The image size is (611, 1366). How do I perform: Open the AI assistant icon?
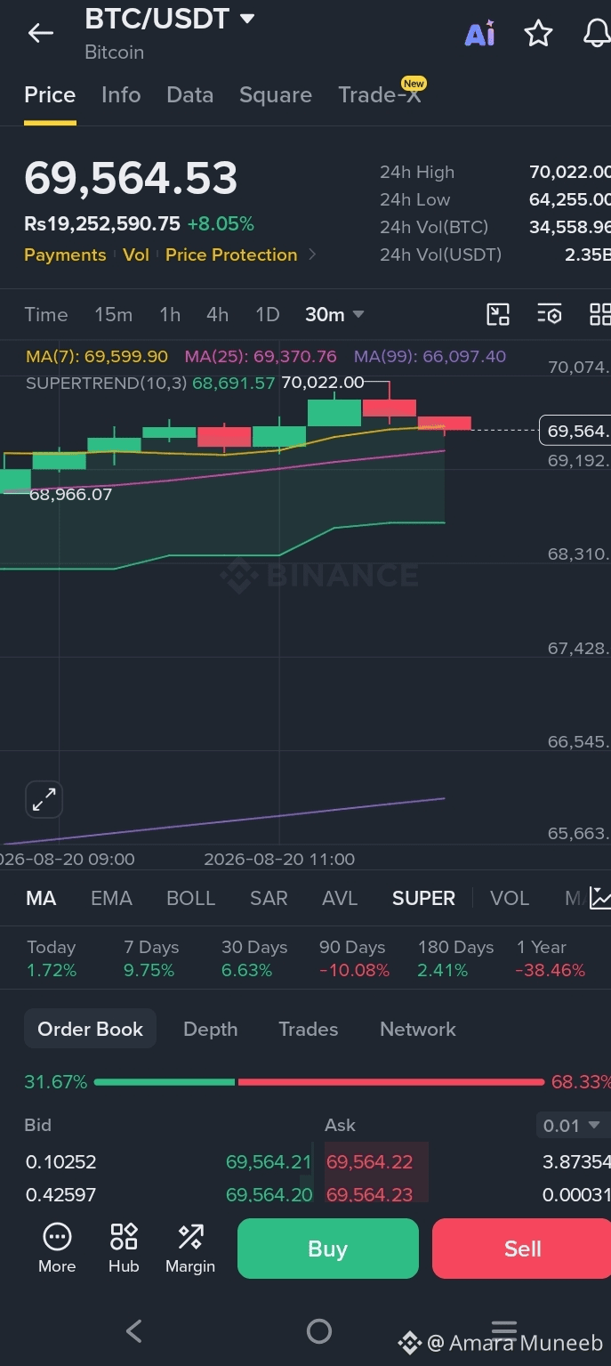pyautogui.click(x=480, y=34)
